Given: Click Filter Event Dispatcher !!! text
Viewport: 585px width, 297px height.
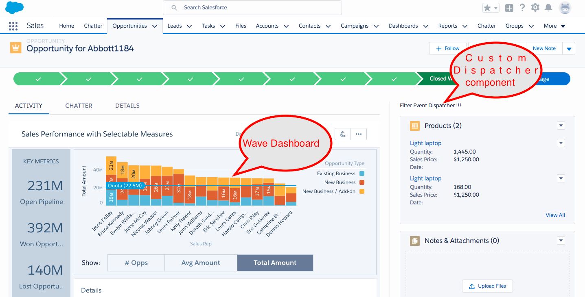Looking at the screenshot, I should pos(430,106).
